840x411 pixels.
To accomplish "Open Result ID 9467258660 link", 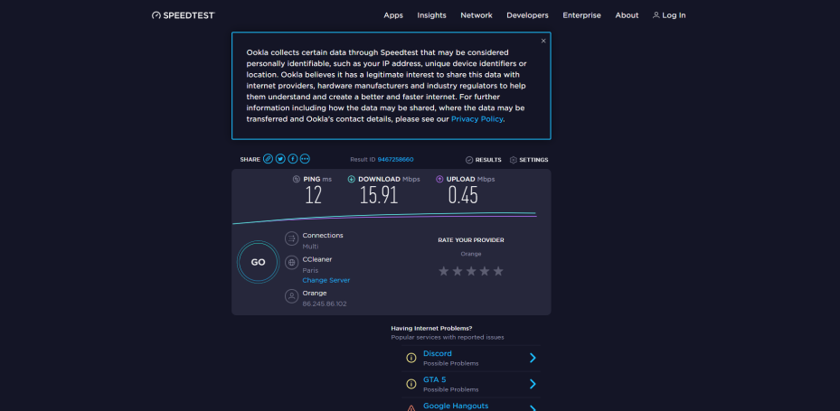I will pos(395,160).
